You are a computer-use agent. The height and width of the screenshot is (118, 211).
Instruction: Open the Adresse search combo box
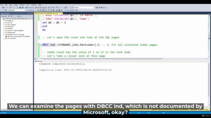(x=84, y=8)
